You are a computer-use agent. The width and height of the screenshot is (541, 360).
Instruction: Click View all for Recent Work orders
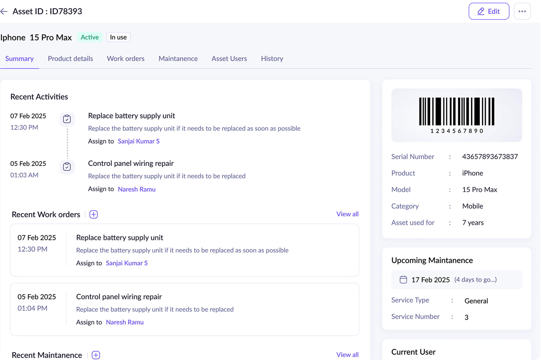click(347, 214)
